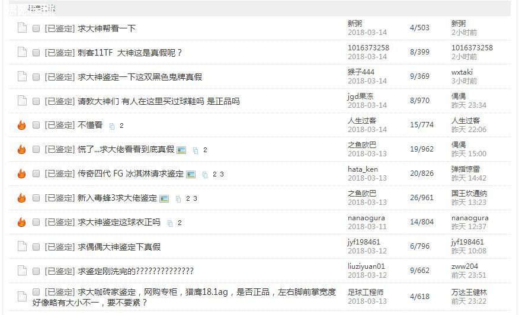Image resolution: width=519 pixels, height=315 pixels.
Task: Click the image attachment icon on 慌了 thread
Action: pos(181,150)
